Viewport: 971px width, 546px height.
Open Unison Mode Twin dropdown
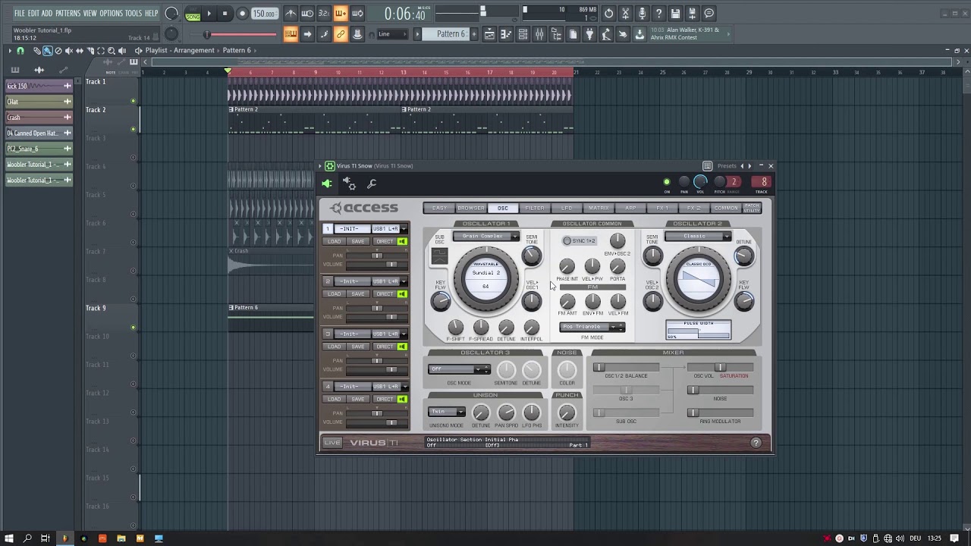447,412
